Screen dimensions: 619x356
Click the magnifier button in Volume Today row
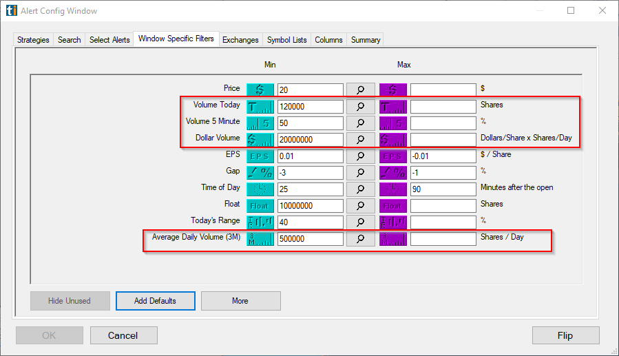[360, 107]
